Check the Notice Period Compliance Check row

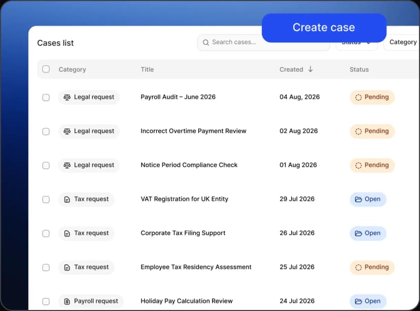46,165
